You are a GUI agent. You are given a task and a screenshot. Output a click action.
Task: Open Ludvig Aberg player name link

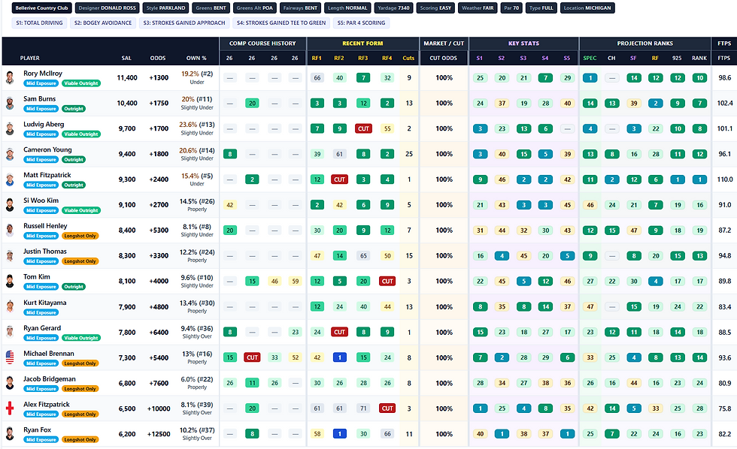(x=44, y=124)
